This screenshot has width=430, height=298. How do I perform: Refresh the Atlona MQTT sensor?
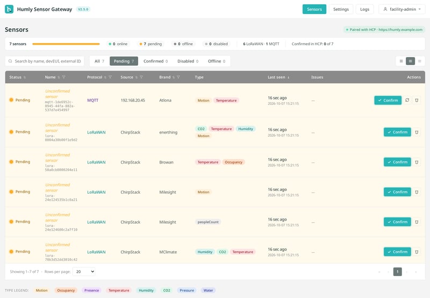coord(407,100)
